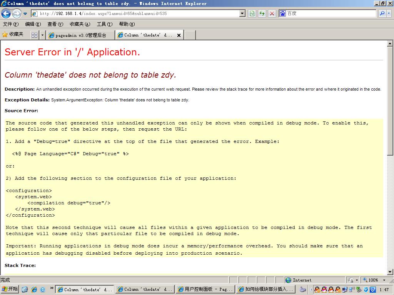Viewport: 394px width, 295px height.
Task: Open the 文件(F) menu
Action: (x=11, y=24)
